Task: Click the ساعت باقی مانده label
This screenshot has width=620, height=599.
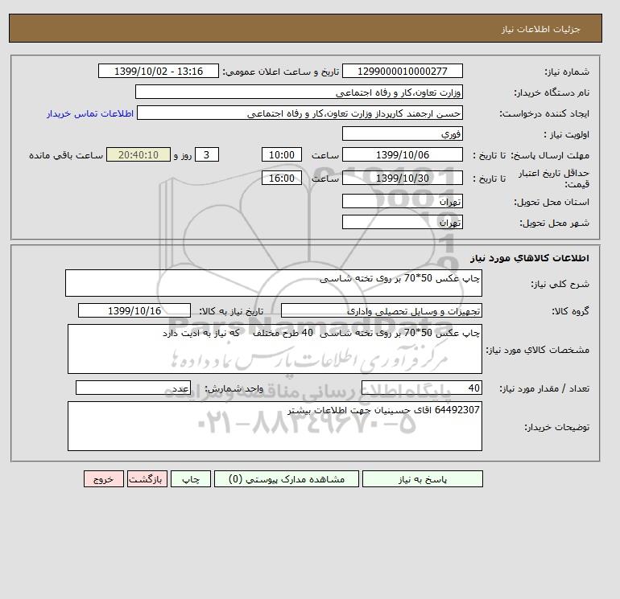Action: [x=66, y=155]
